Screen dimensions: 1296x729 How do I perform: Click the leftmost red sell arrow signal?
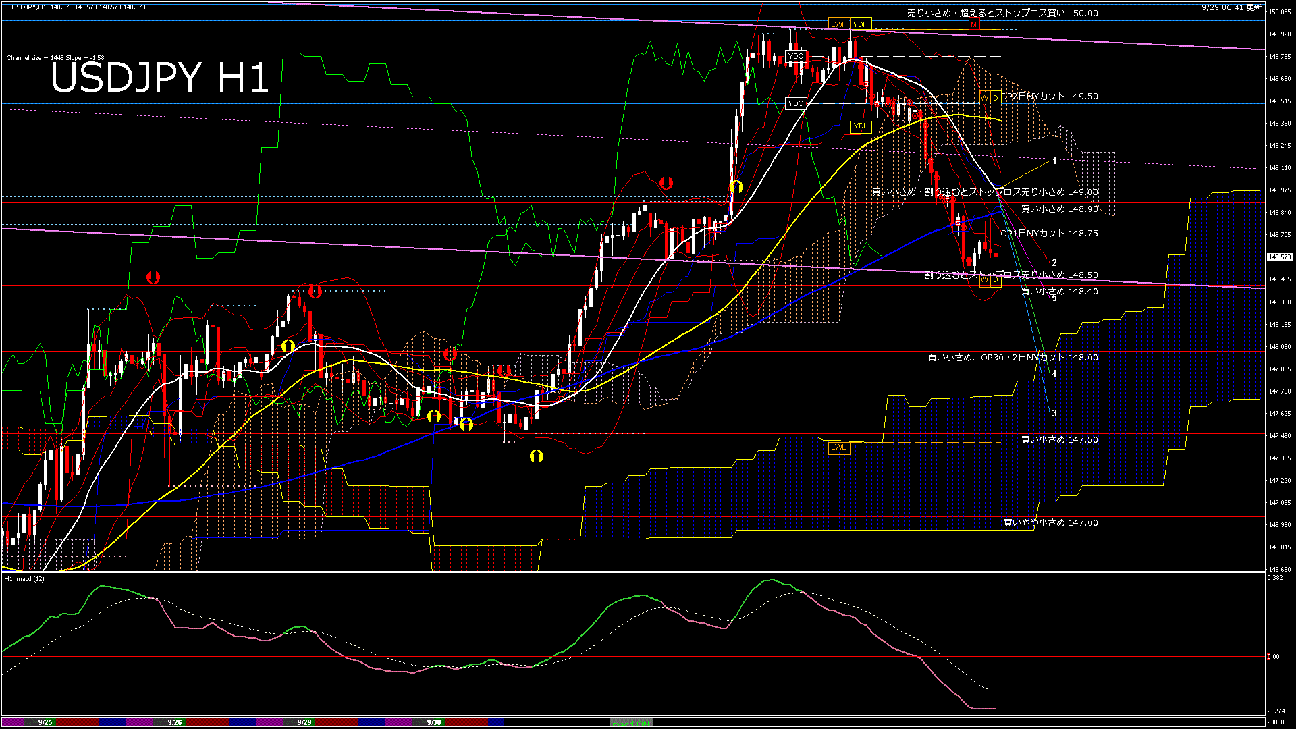[x=153, y=277]
